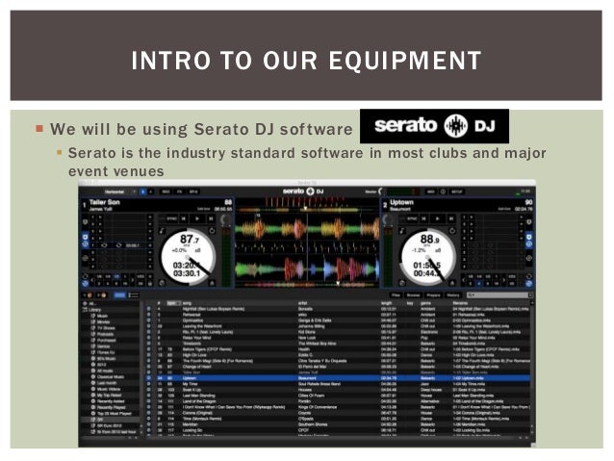Select the All... crate in sidebar
The image size is (614, 461).
tap(92, 303)
